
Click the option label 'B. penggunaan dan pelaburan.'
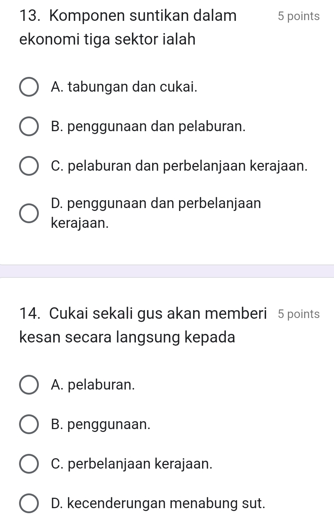pyautogui.click(x=149, y=126)
